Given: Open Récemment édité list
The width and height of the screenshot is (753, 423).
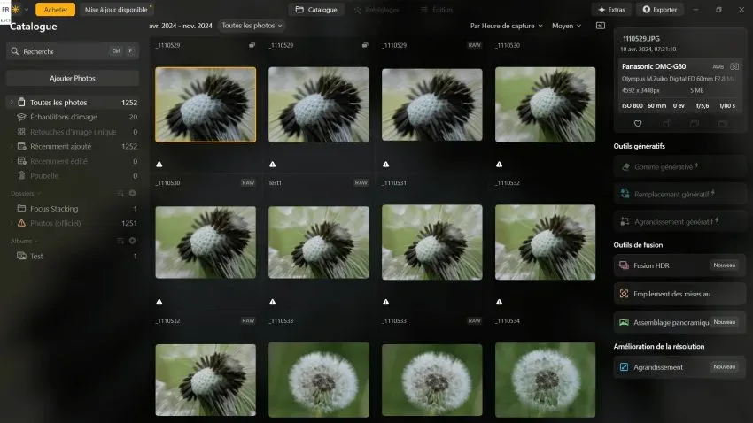Looking at the screenshot, I should (x=74, y=161).
